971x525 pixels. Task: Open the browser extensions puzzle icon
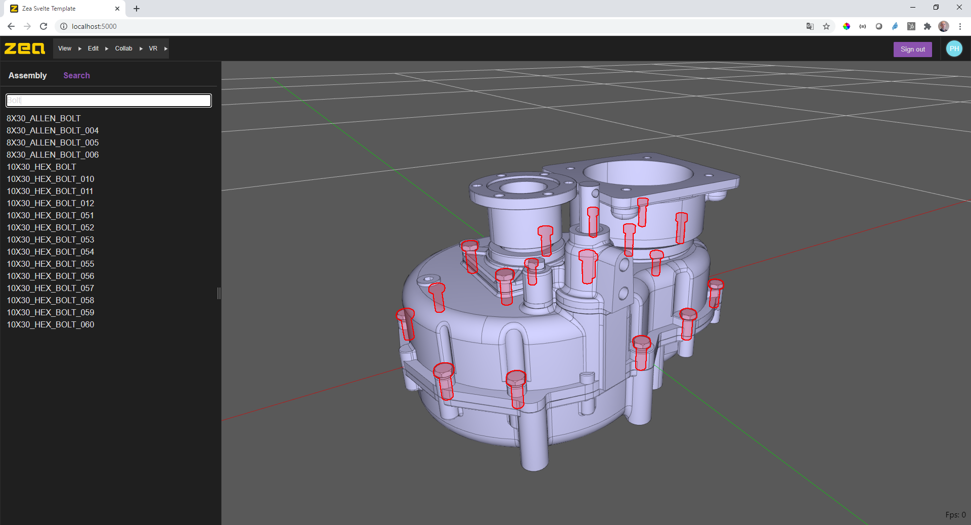tap(928, 26)
